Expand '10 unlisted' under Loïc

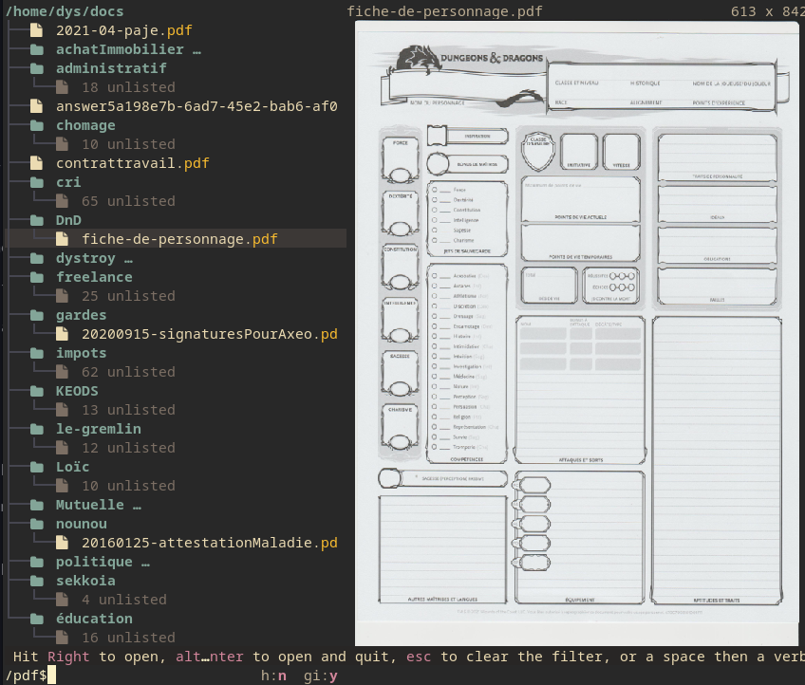point(128,486)
